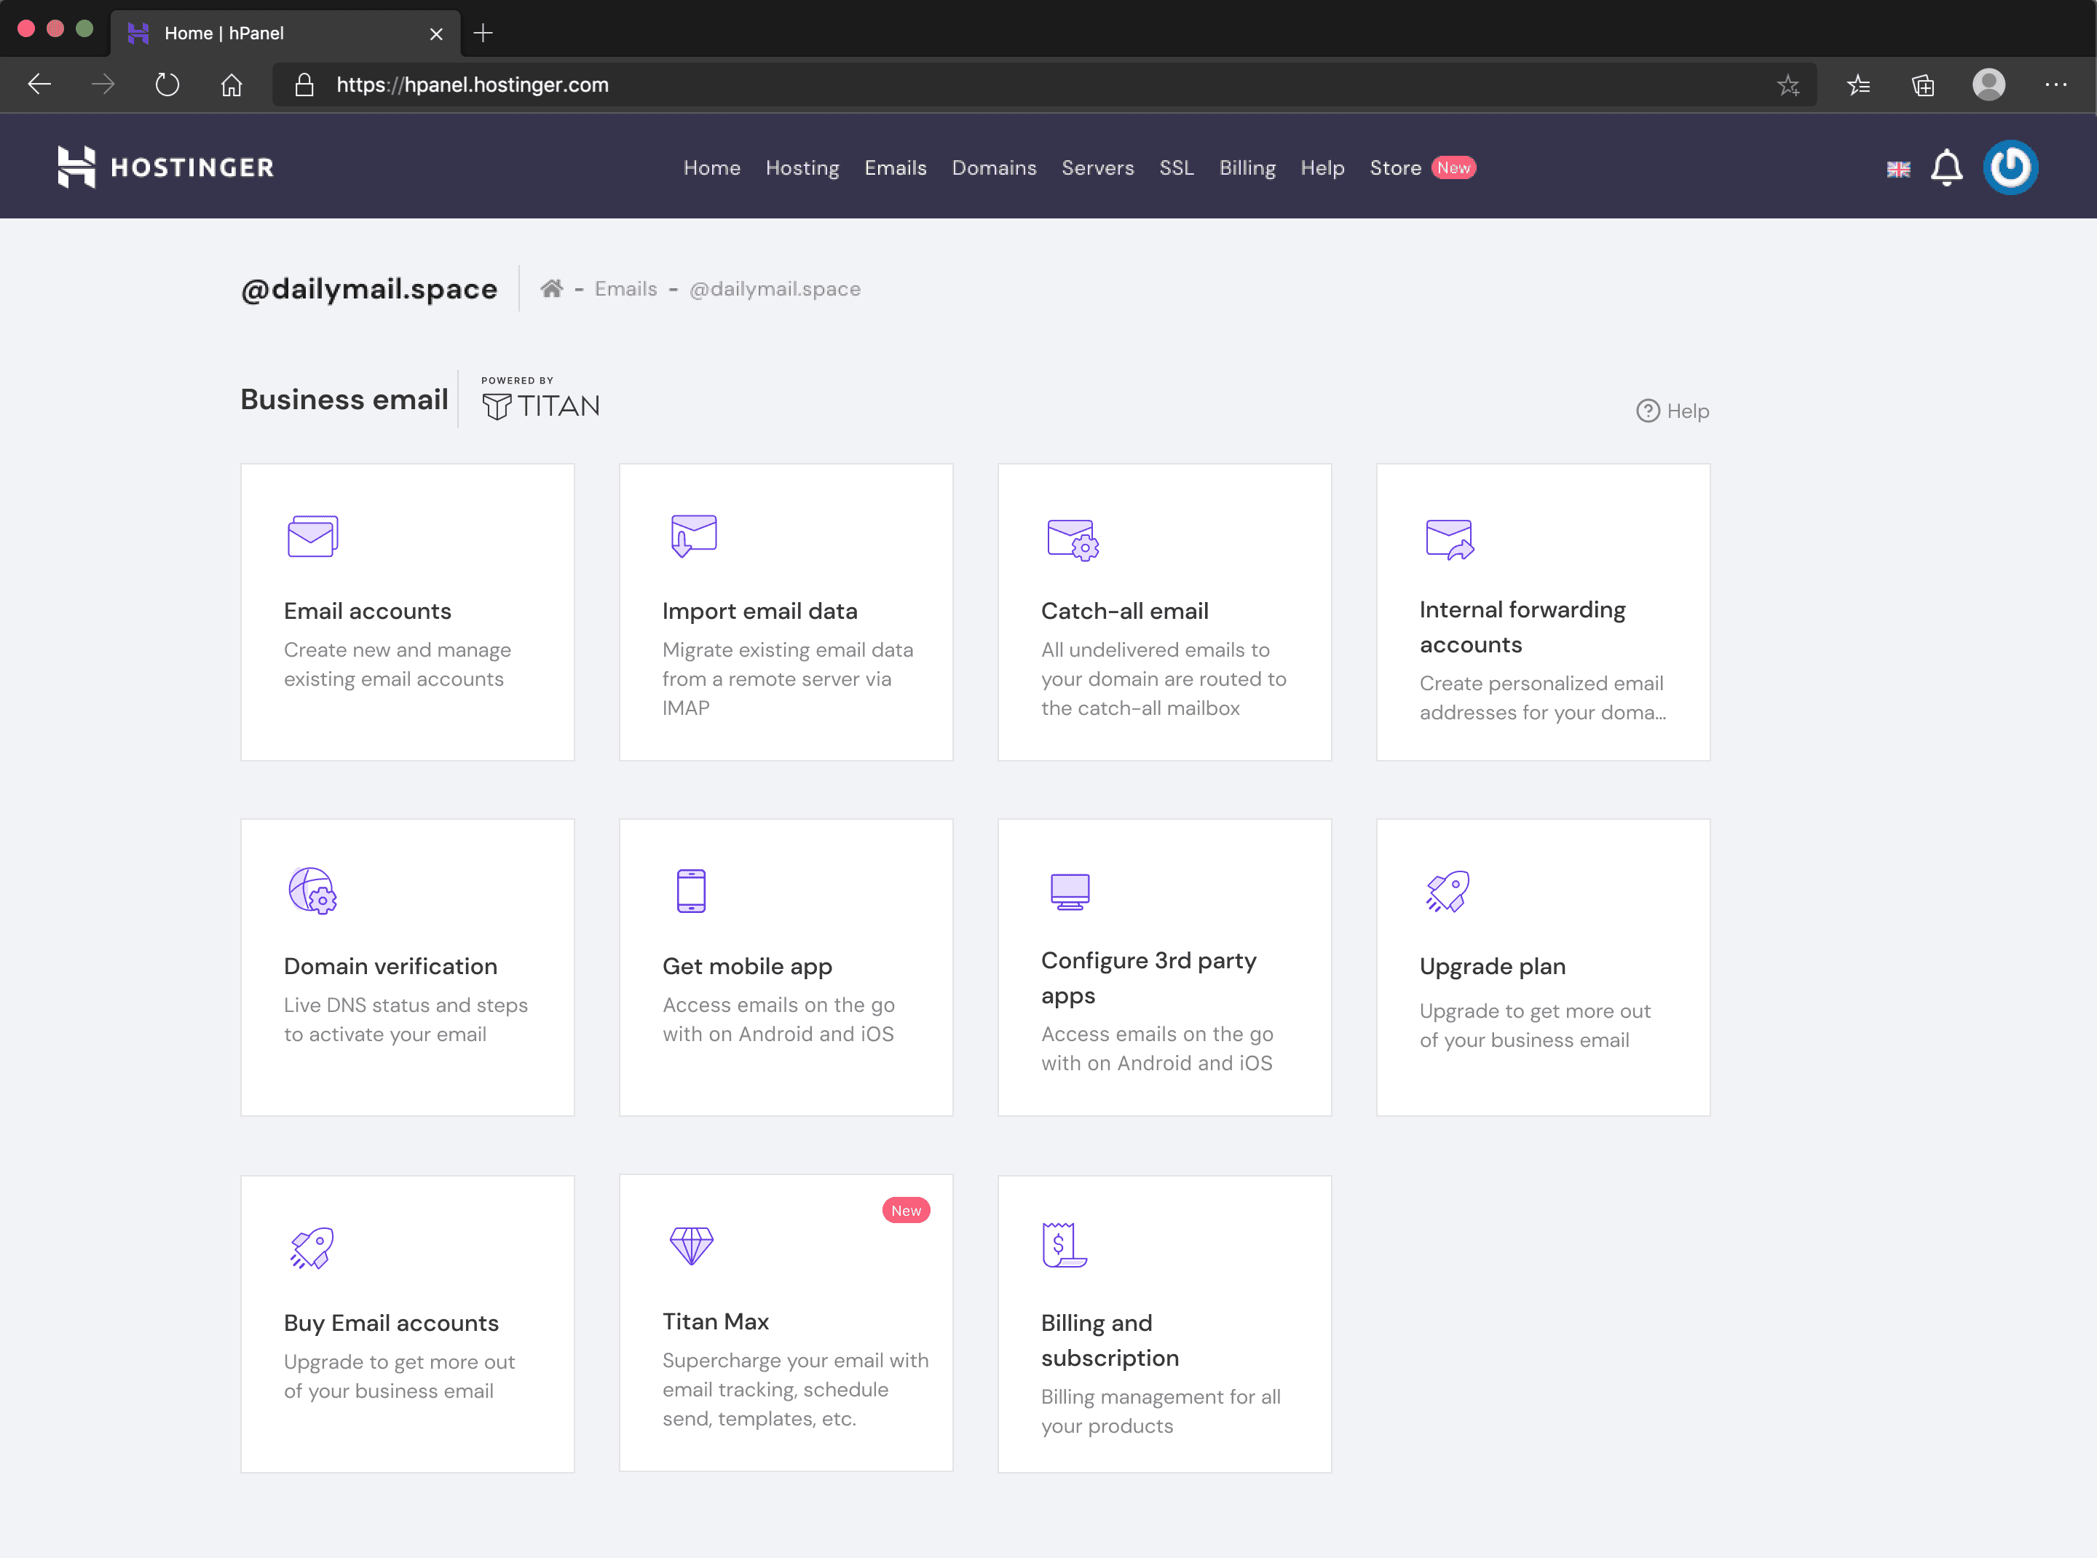Click the Help link beside Business email
The image size is (2097, 1558).
pyautogui.click(x=1673, y=411)
